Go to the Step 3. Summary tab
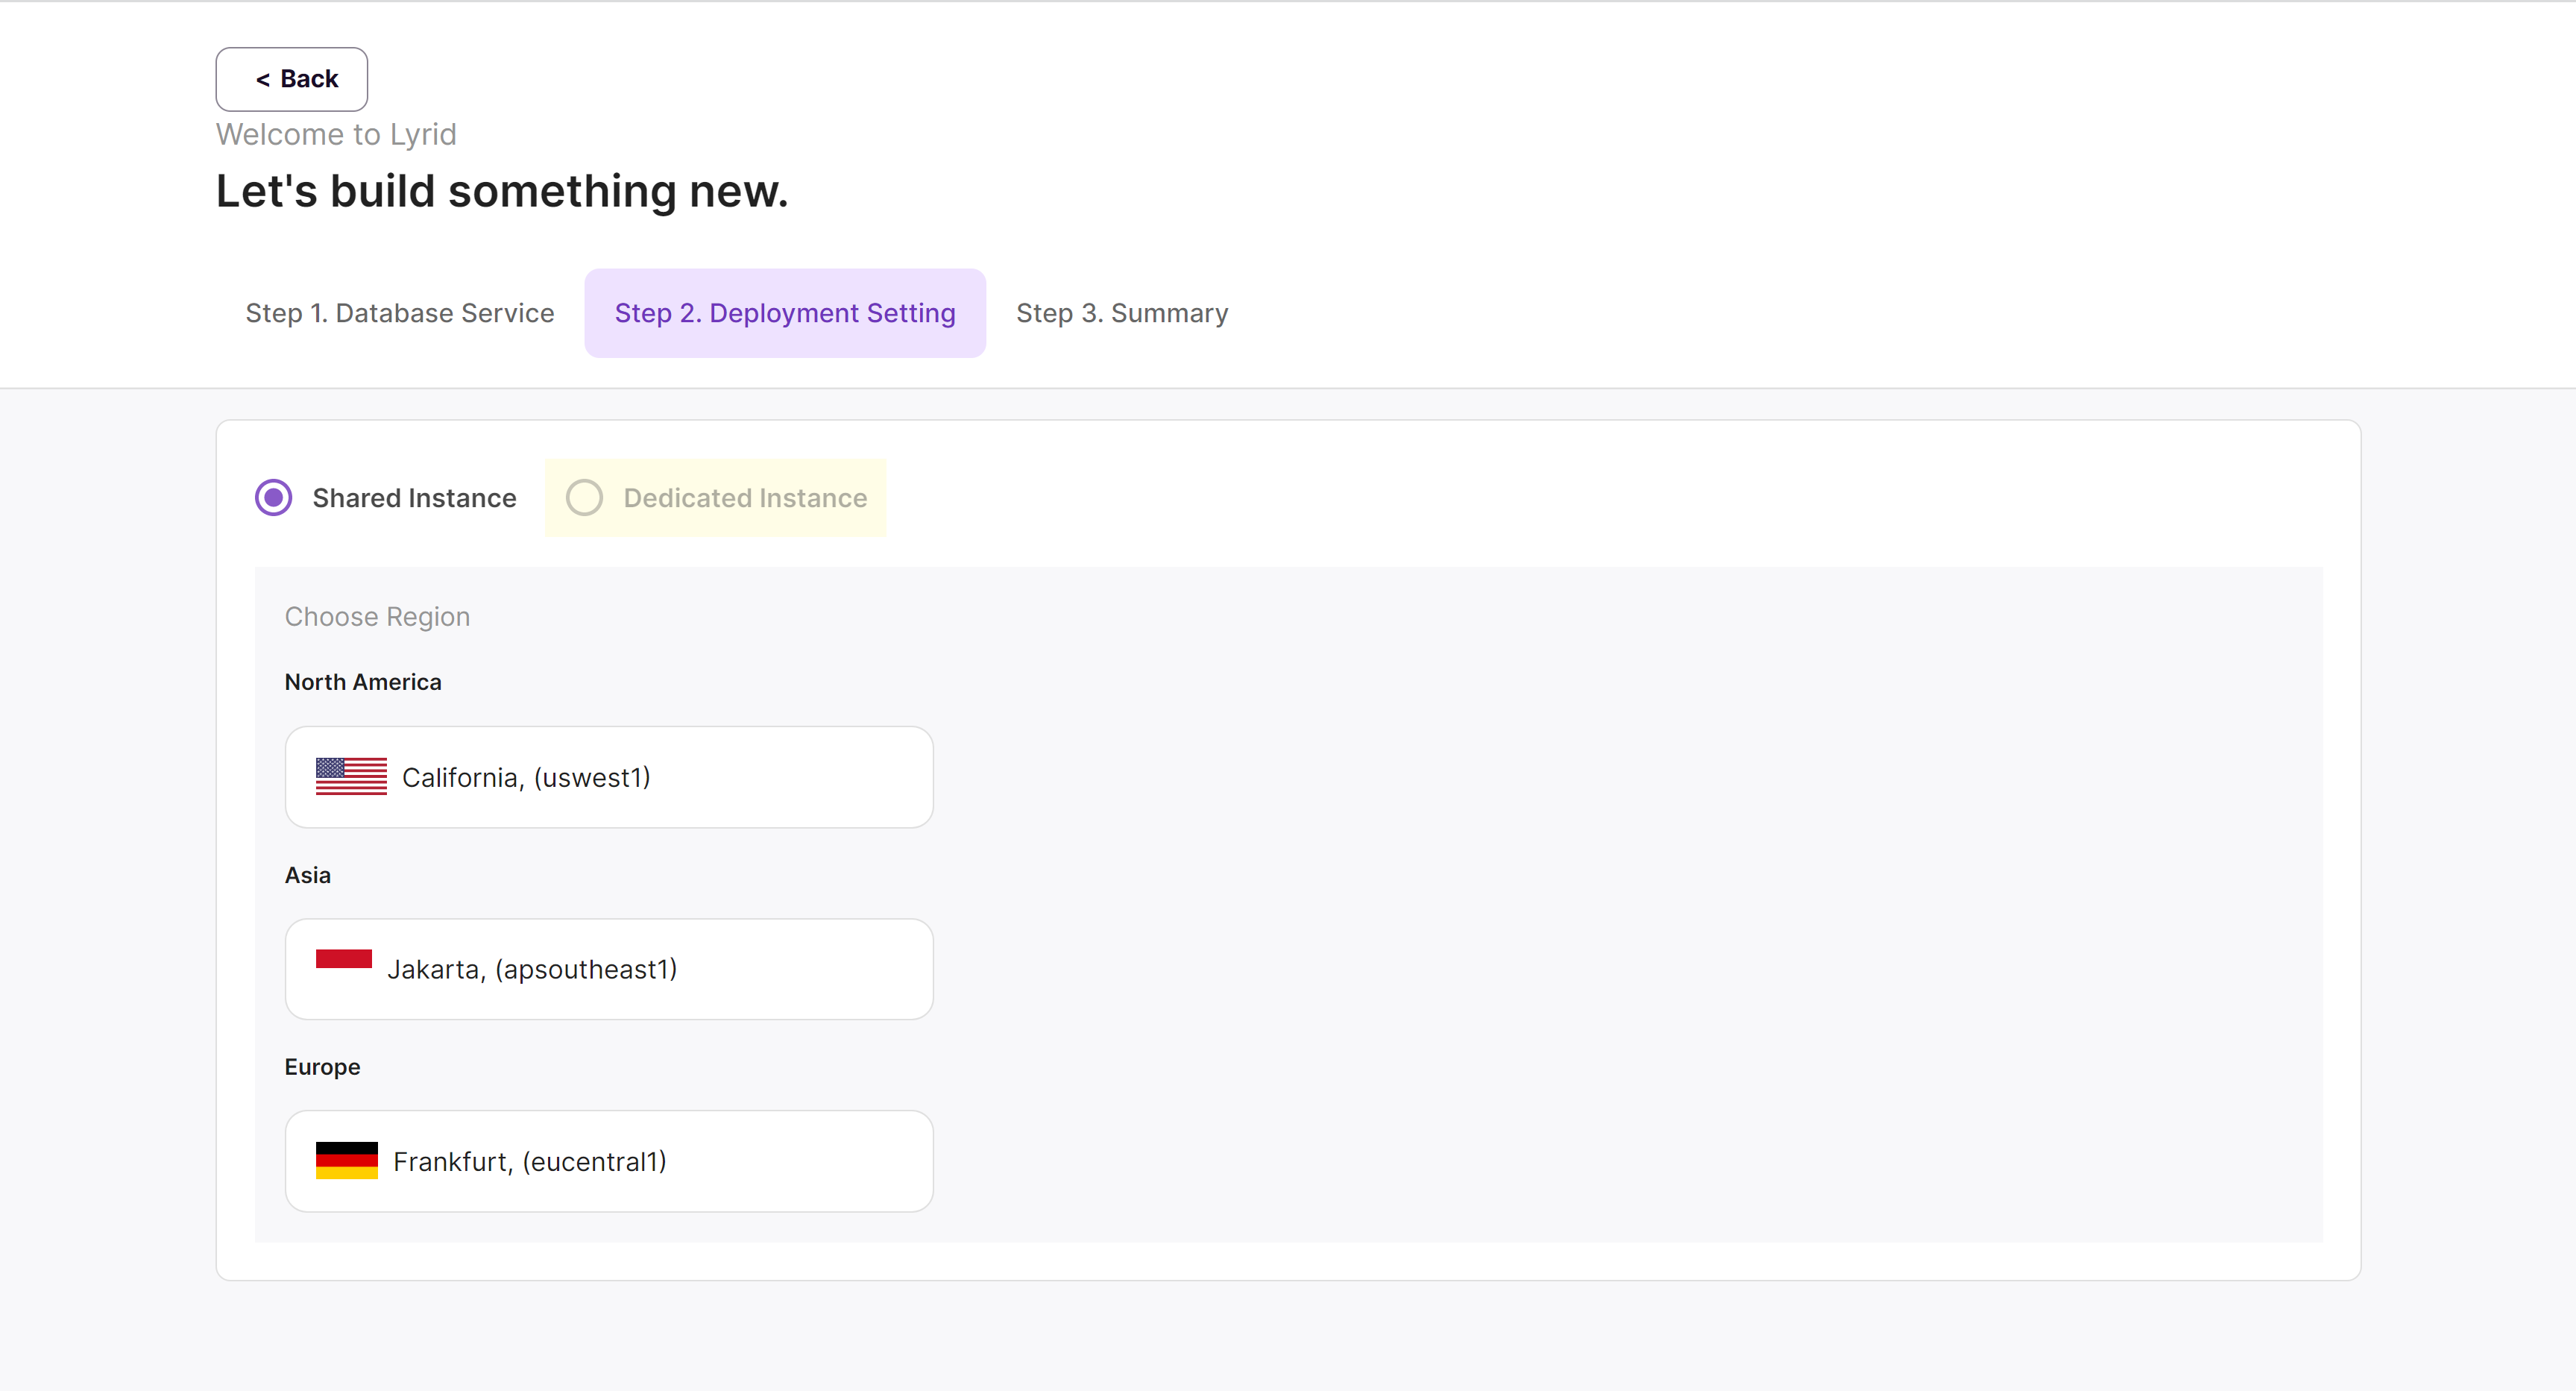Viewport: 2576px width, 1391px height. coord(1121,313)
